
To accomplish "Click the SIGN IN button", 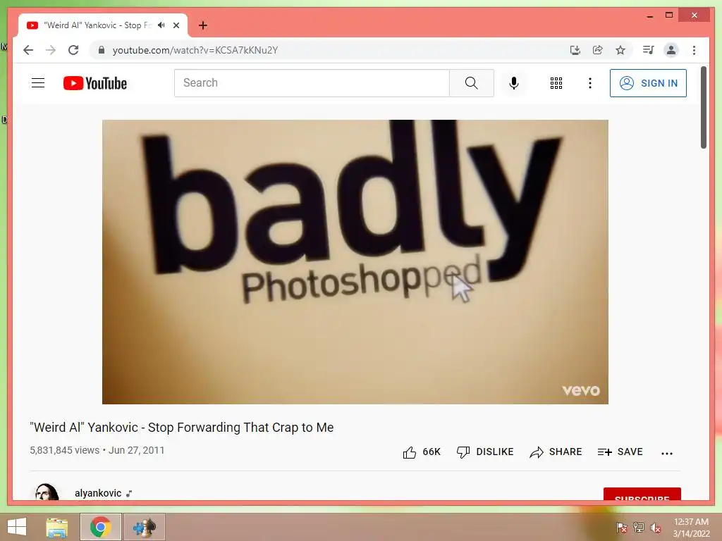I will point(649,83).
